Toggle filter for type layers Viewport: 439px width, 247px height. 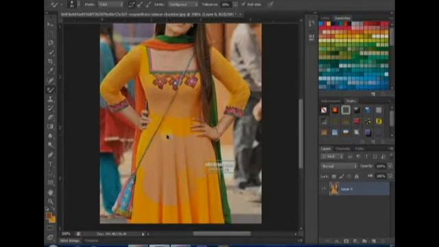[366, 156]
